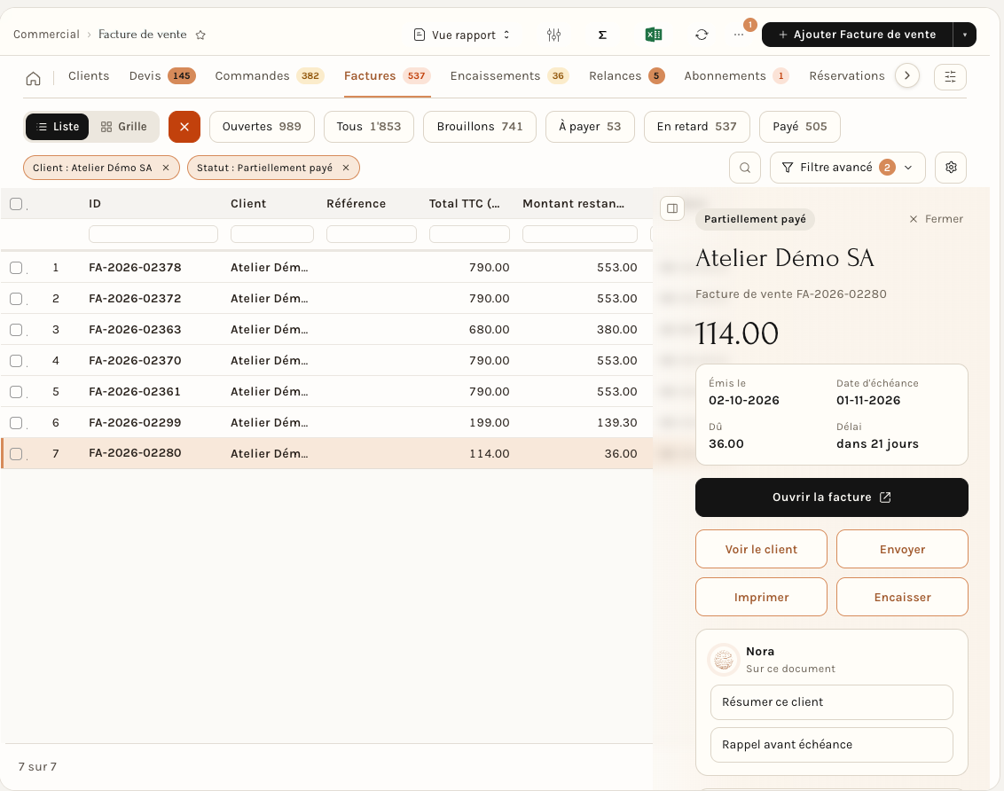Show more tabs with the right chevron
Image resolution: width=1004 pixels, height=791 pixels.
tap(907, 75)
